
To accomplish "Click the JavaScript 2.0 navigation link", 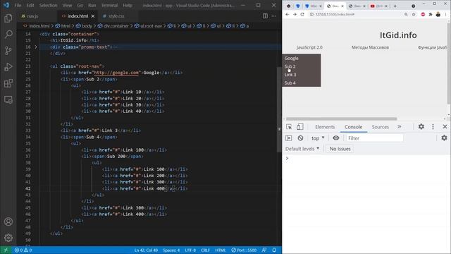I will 309,47.
